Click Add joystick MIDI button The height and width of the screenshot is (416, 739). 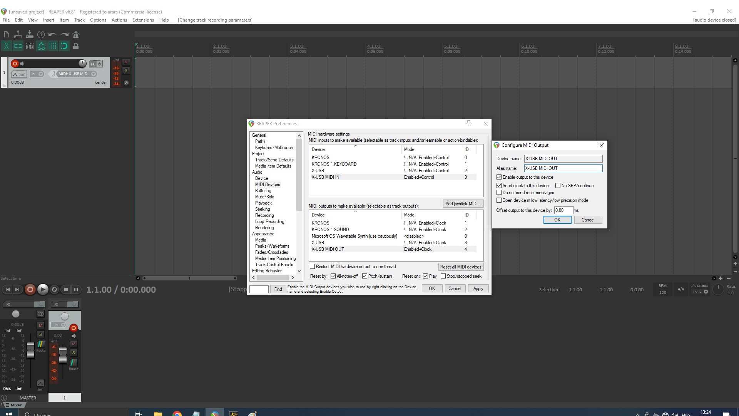(463, 204)
